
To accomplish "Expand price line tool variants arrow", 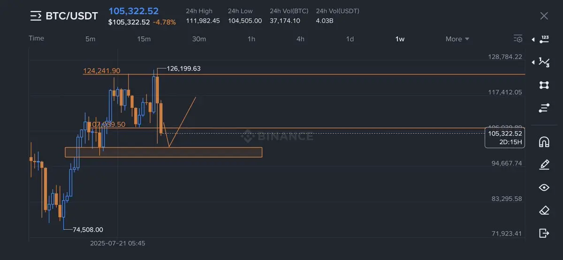I will (533, 40).
